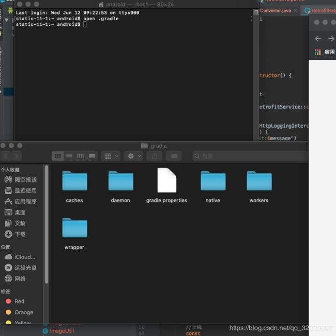Click the Finder edit tags button

174,156
